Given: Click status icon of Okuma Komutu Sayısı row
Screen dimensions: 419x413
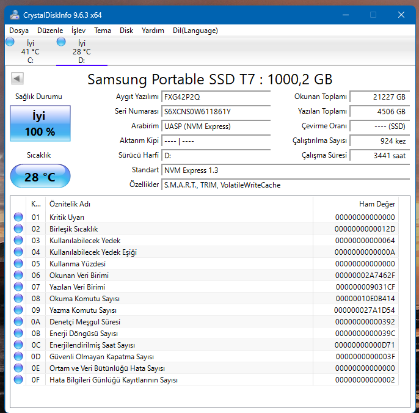Looking at the screenshot, I should 18,298.
